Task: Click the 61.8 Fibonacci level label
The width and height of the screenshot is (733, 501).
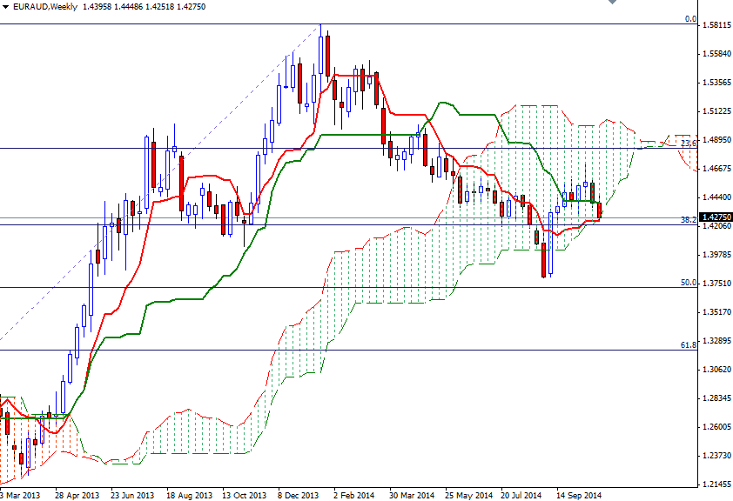Action: point(687,345)
